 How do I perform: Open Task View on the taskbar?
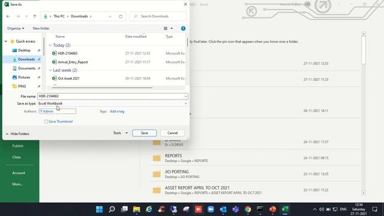pos(124,209)
